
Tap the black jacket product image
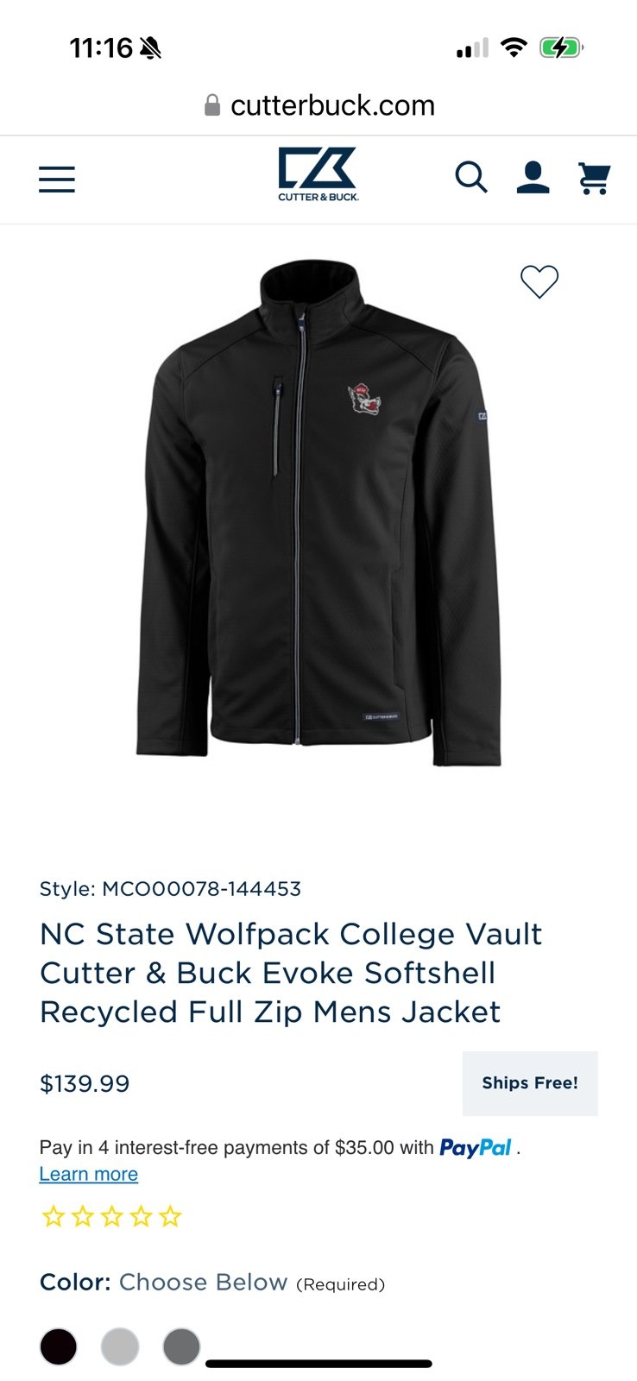pos(318,512)
